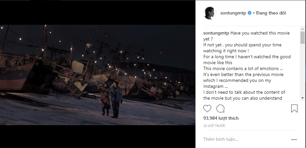Image resolution: width=306 pixels, height=148 pixels.
Task: Focus the "Thêm bình luận..." comment field
Action: pyautogui.click(x=243, y=139)
